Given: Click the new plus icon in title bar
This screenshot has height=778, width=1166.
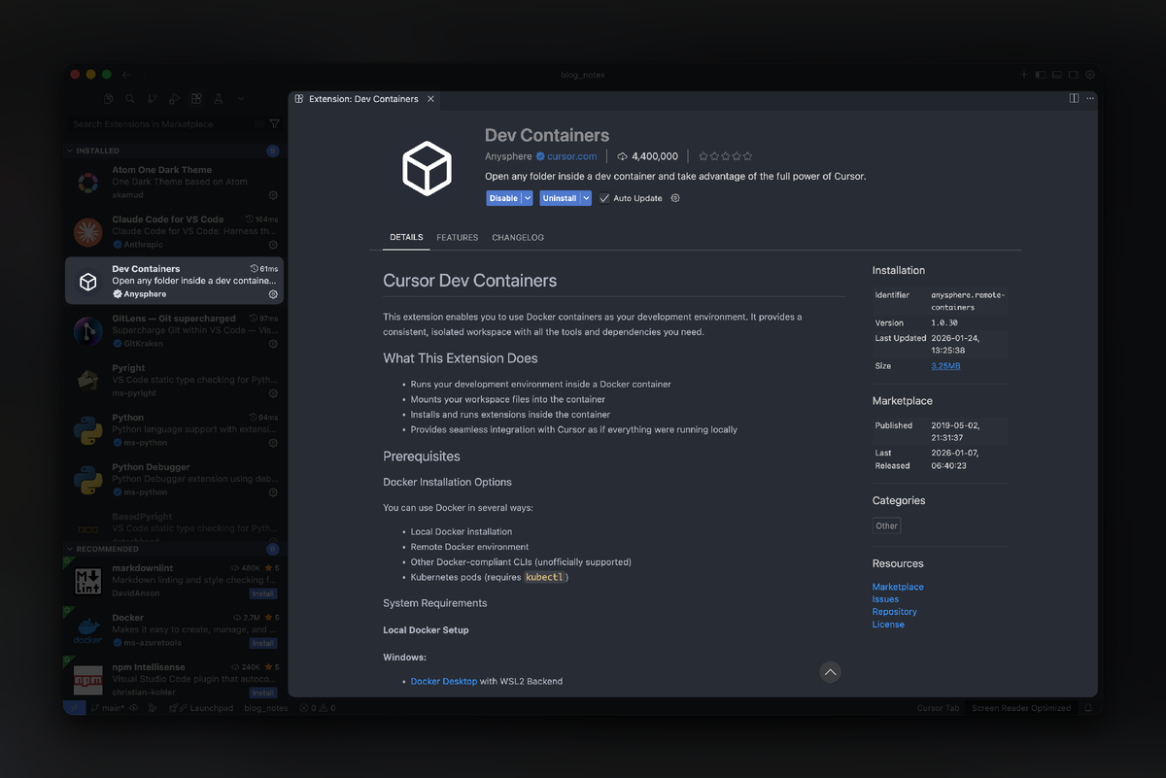Looking at the screenshot, I should (x=1023, y=75).
